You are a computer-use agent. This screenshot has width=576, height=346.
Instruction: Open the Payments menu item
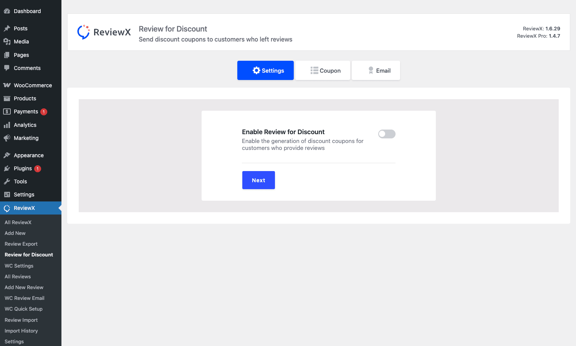31,111
